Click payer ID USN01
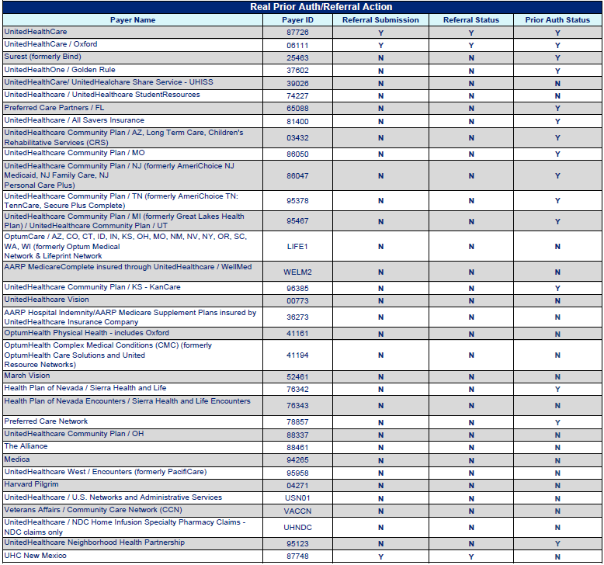Image resolution: width=604 pixels, height=565 pixels. coord(297,498)
